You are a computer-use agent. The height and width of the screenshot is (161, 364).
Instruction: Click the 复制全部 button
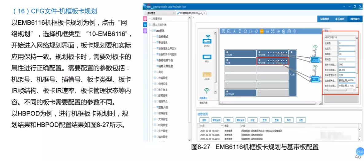(x=216, y=120)
